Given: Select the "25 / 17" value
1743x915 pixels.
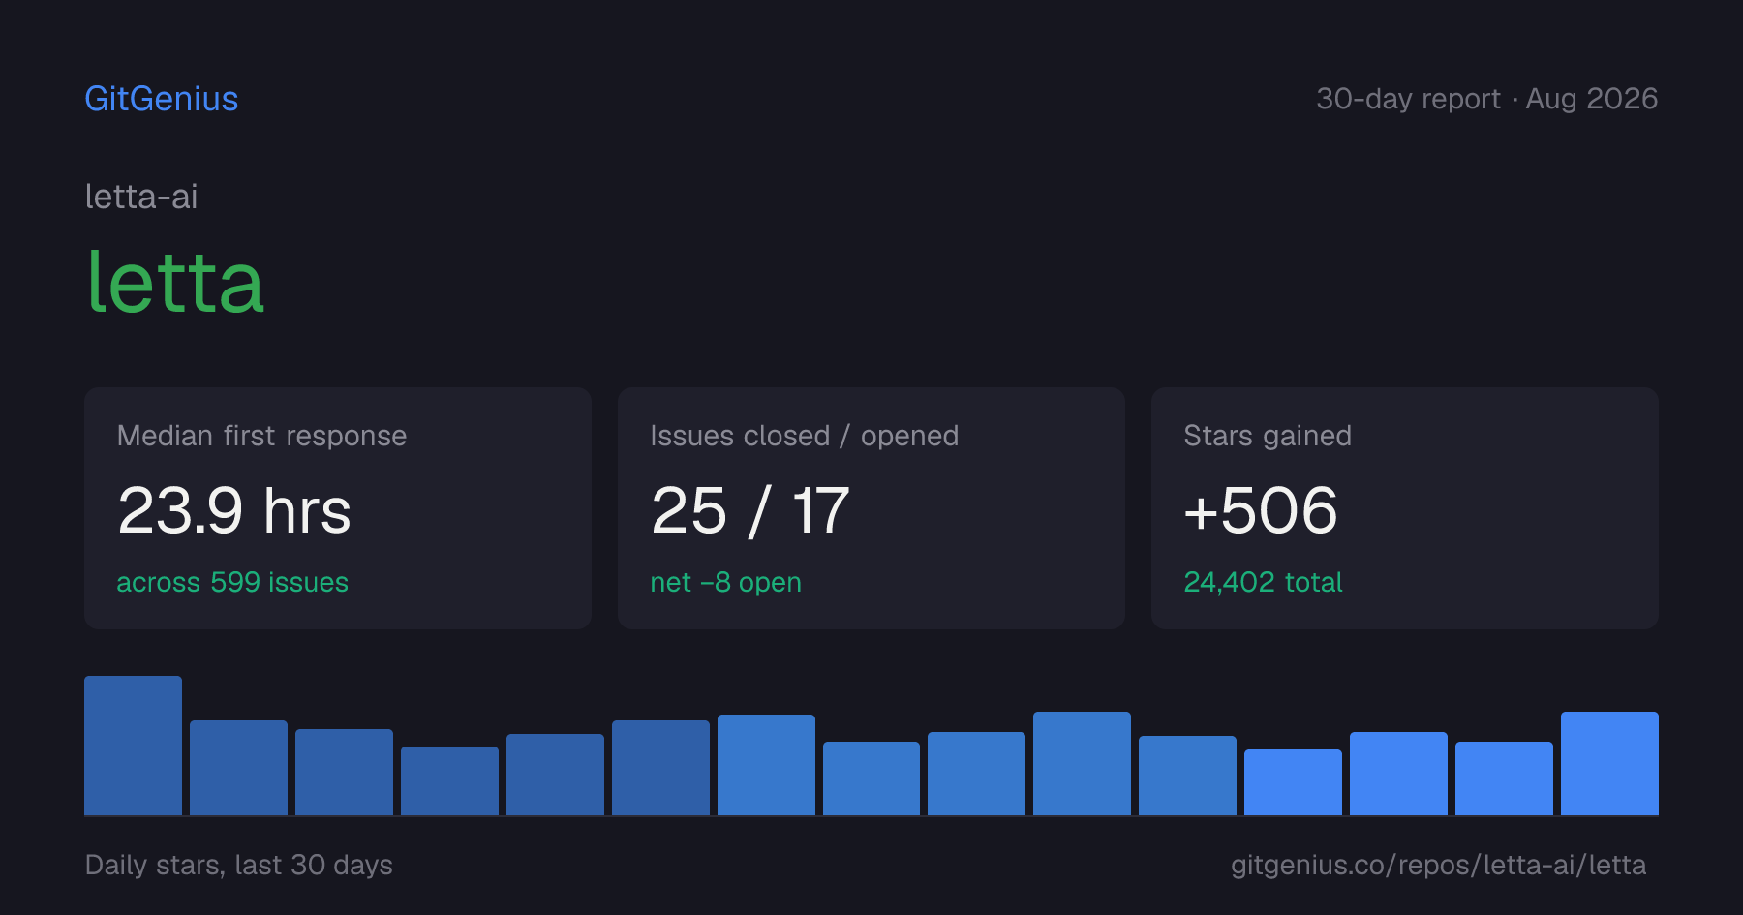Looking at the screenshot, I should 750,510.
